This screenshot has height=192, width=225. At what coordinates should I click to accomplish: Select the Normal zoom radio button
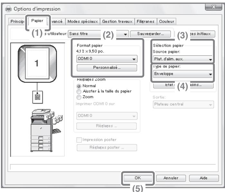79,86
